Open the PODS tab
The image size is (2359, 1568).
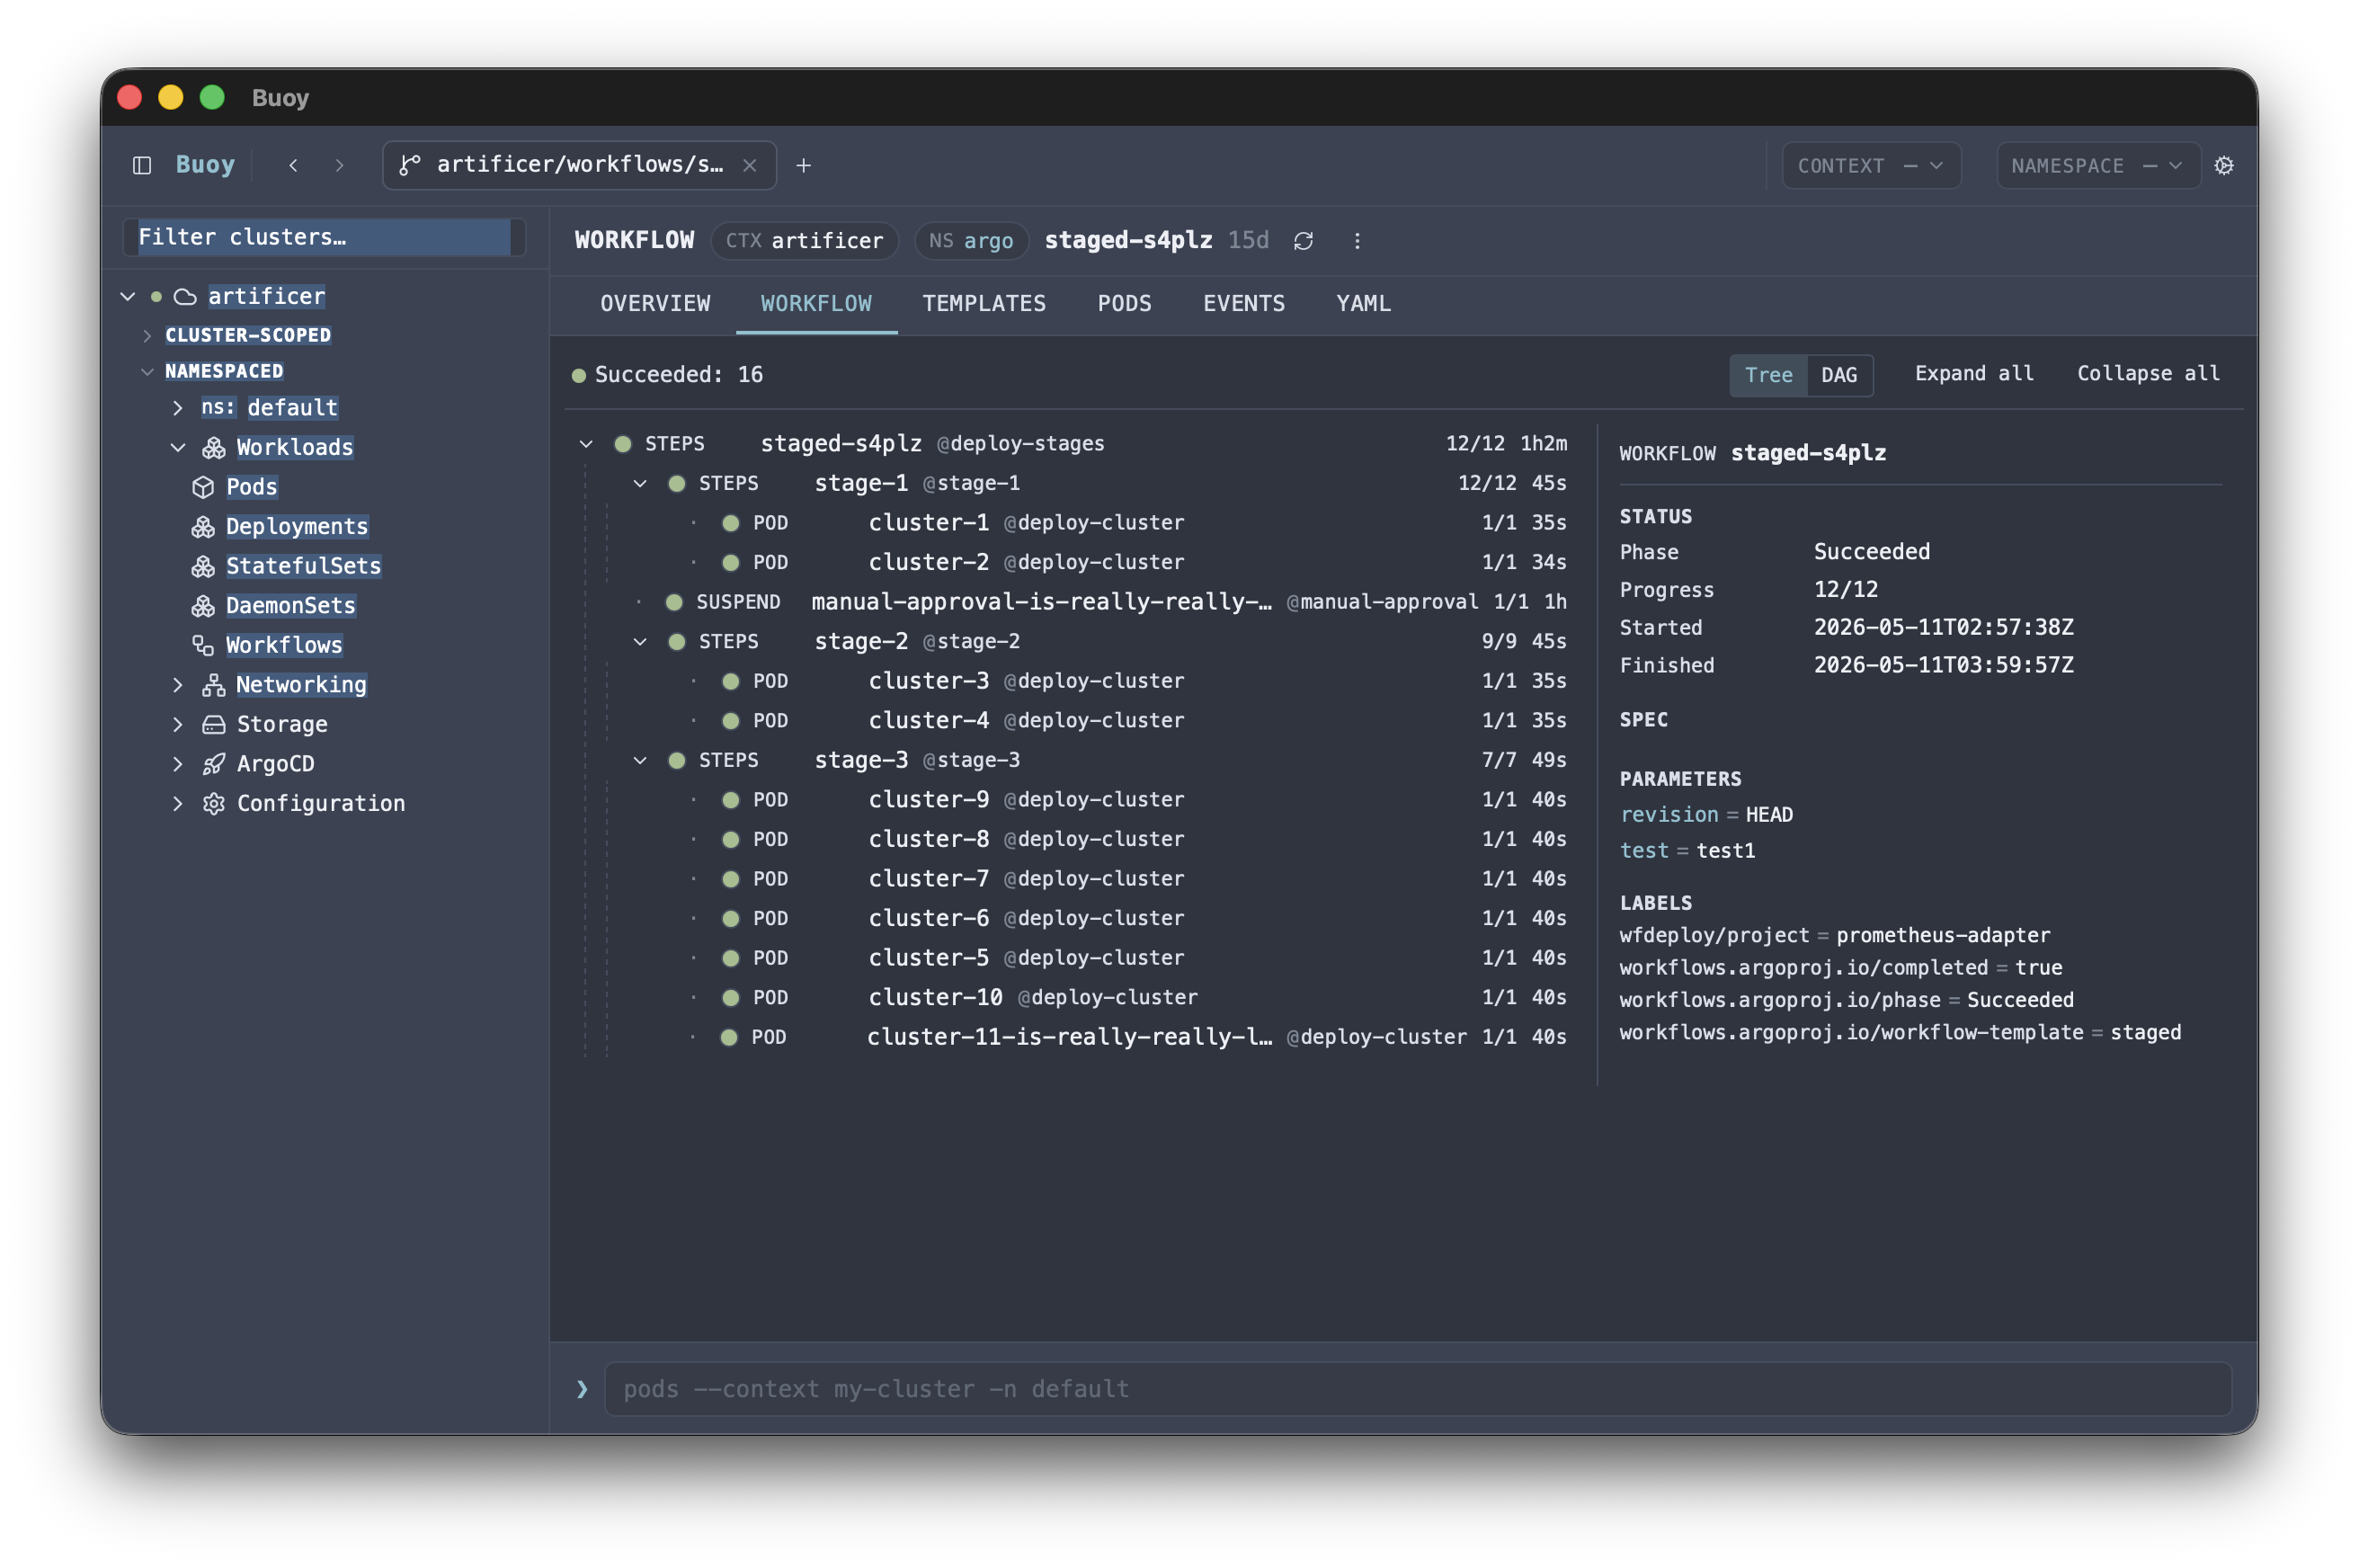pyautogui.click(x=1124, y=304)
